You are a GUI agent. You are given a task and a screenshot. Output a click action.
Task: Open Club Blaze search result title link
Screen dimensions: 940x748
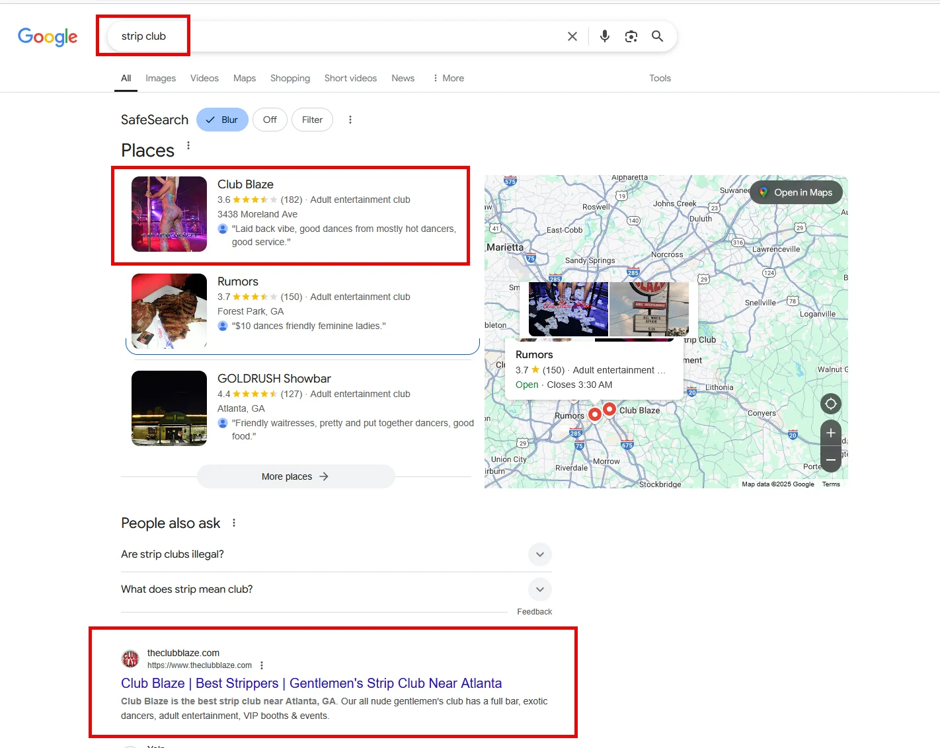pos(311,683)
